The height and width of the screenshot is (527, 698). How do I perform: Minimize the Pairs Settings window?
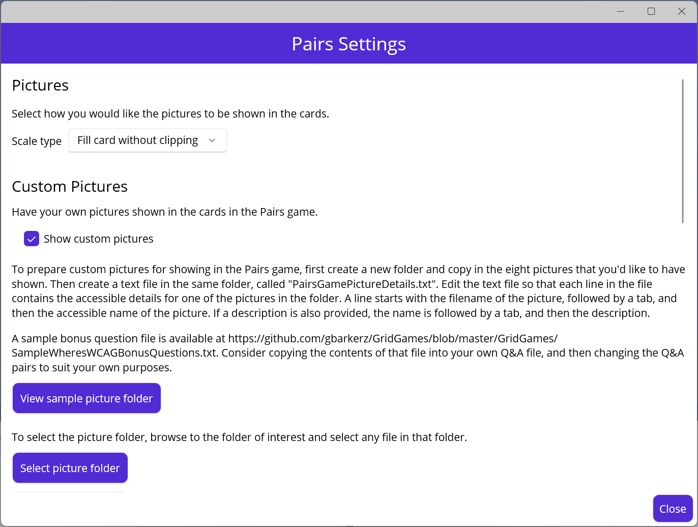pos(621,11)
